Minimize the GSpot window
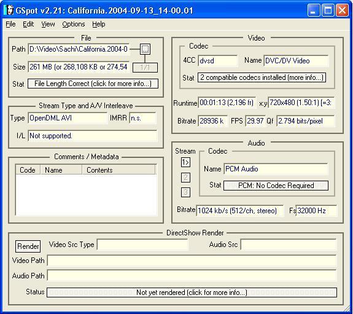This screenshot has height=314, width=353. pos(314,10)
